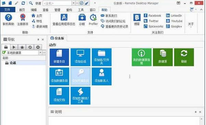Viewport: 206px width, 125px height.
Task: Visit forum 访问我们的论坛
Action: coord(113,21)
